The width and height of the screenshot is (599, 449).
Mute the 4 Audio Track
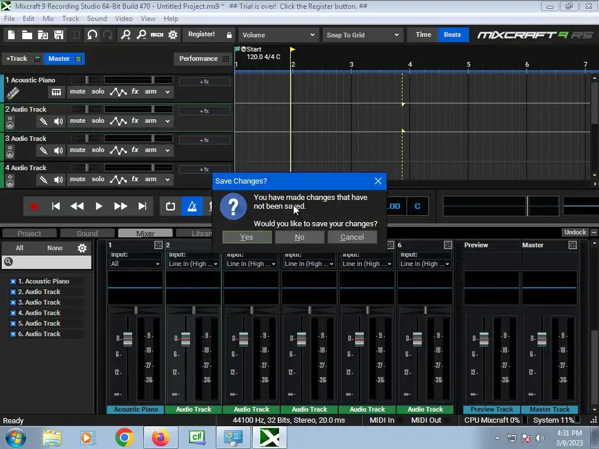coord(78,179)
